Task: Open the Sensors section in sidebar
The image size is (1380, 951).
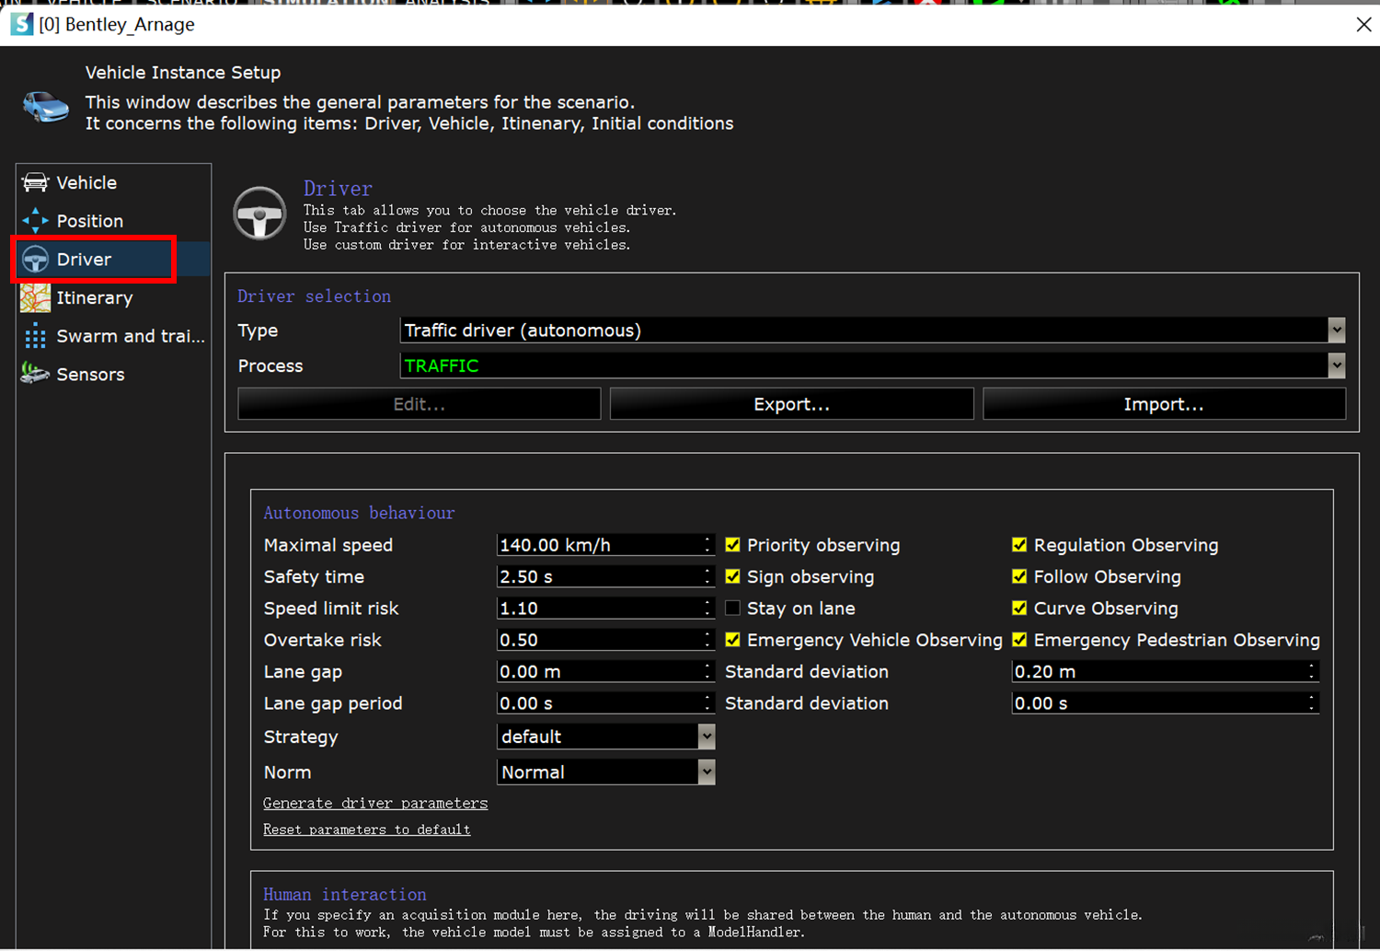Action: pyautogui.click(x=113, y=375)
